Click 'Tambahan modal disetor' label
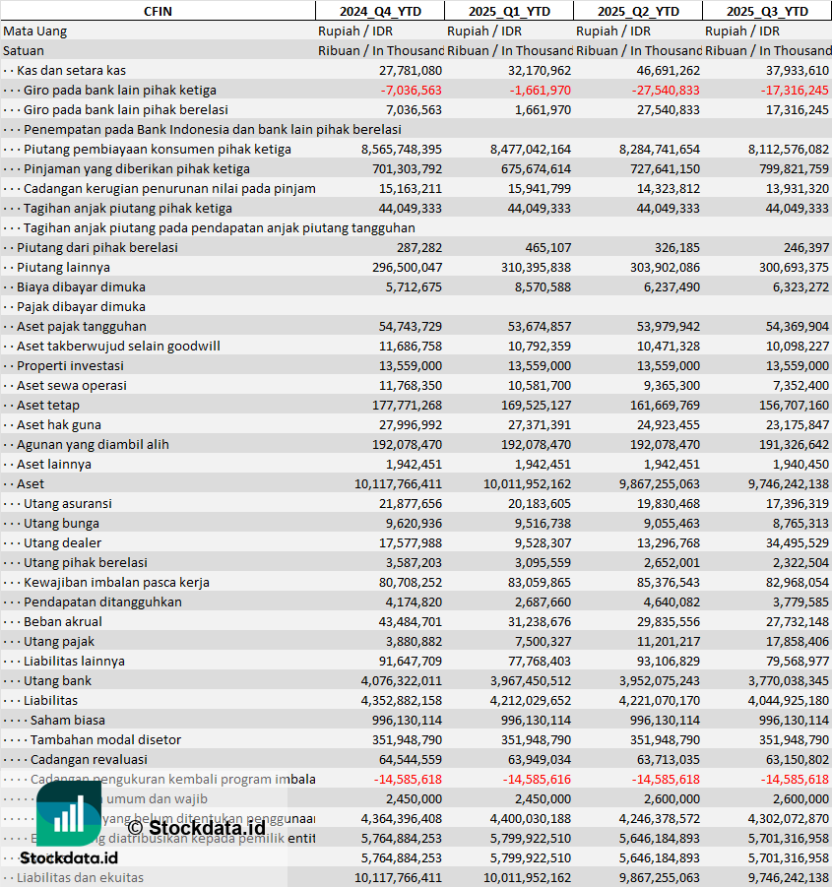 point(105,740)
